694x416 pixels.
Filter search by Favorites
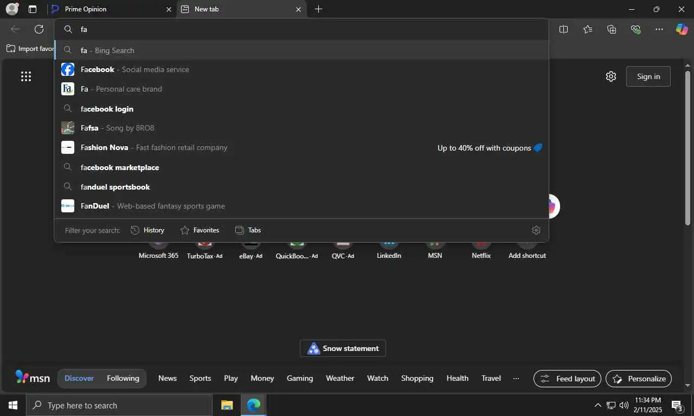pyautogui.click(x=200, y=230)
